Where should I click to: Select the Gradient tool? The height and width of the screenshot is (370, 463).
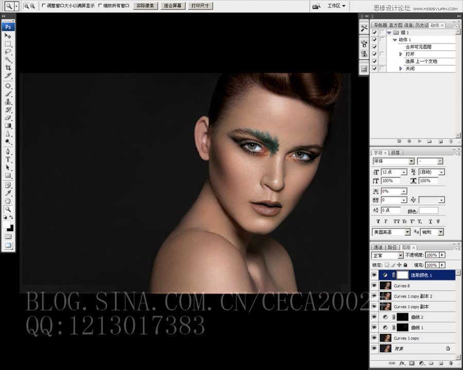click(x=8, y=126)
